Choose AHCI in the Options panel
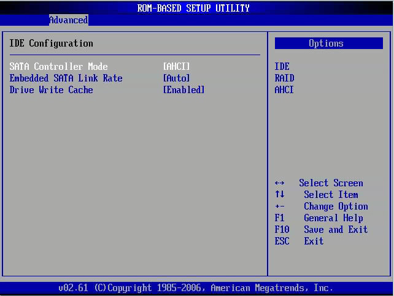The image size is (394, 296). click(285, 89)
